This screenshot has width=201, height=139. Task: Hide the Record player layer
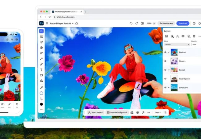click(165, 79)
